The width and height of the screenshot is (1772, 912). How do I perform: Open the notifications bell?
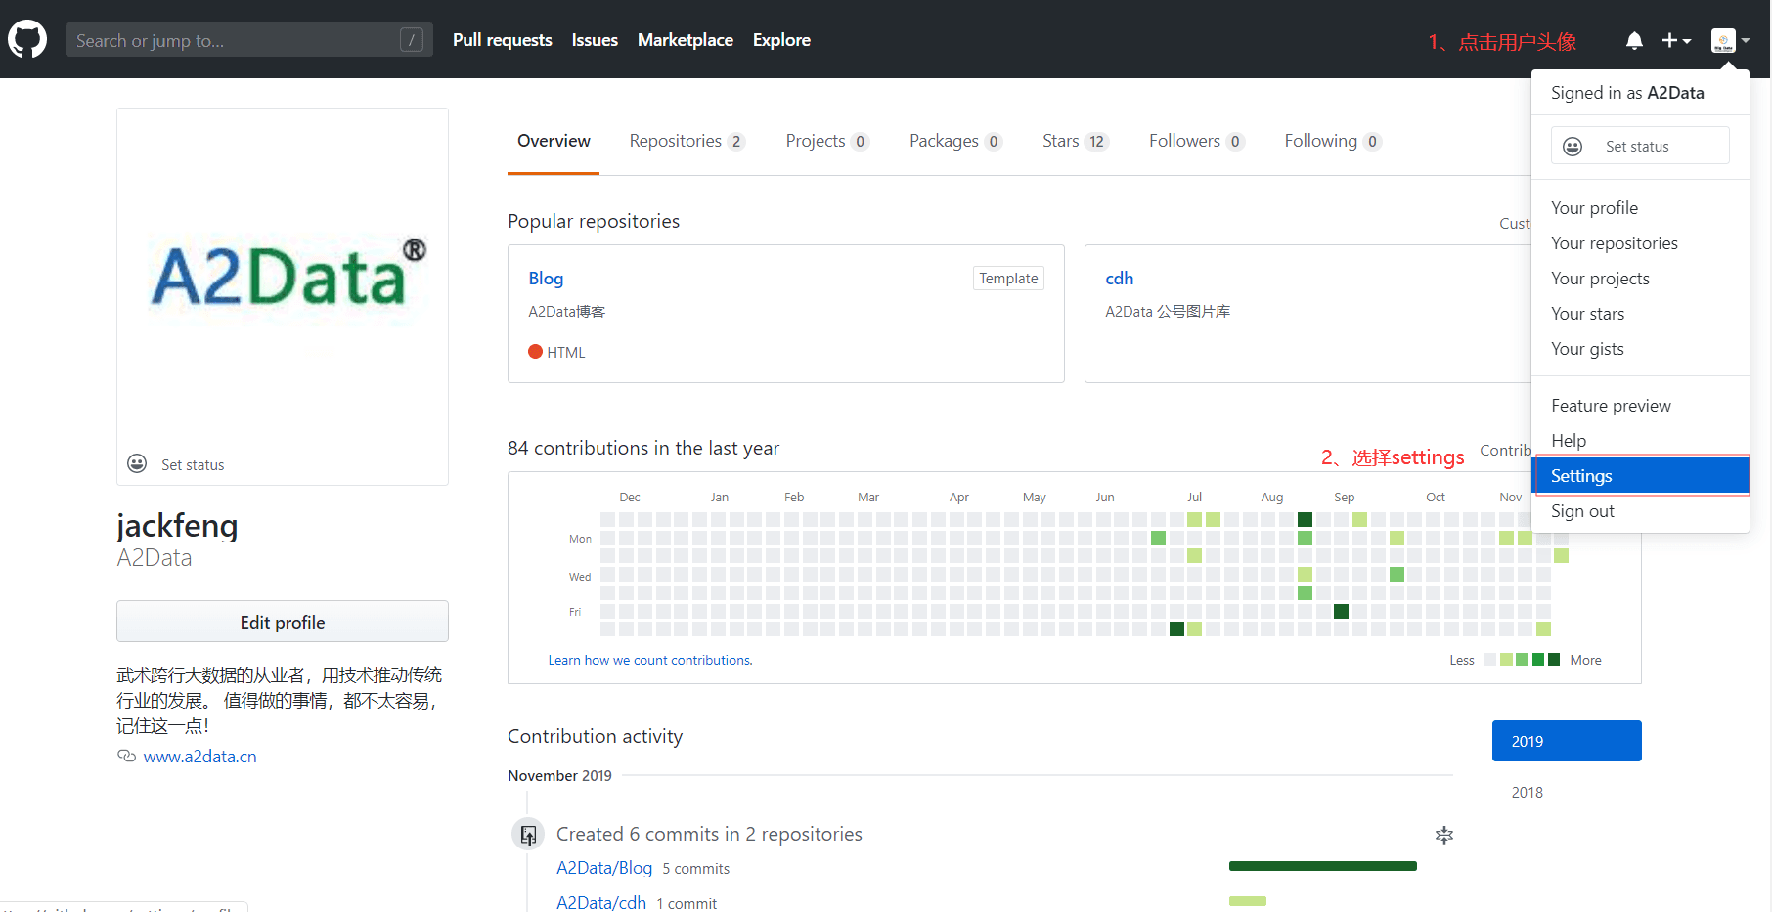[x=1634, y=40]
